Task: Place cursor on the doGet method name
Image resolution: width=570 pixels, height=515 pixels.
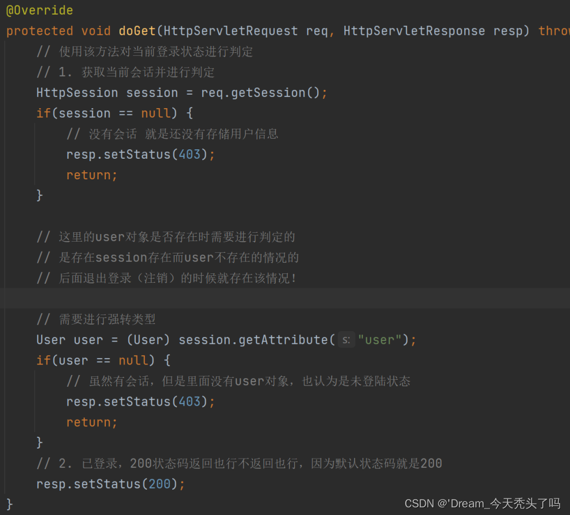Action: [x=137, y=31]
